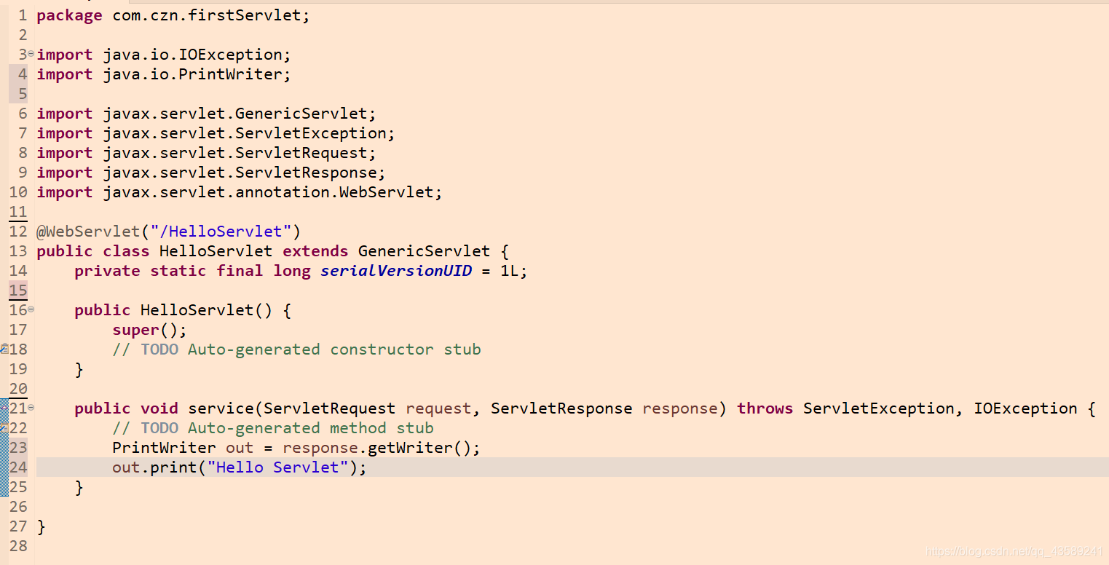
Task: Click the void keyword
Action: [159, 408]
